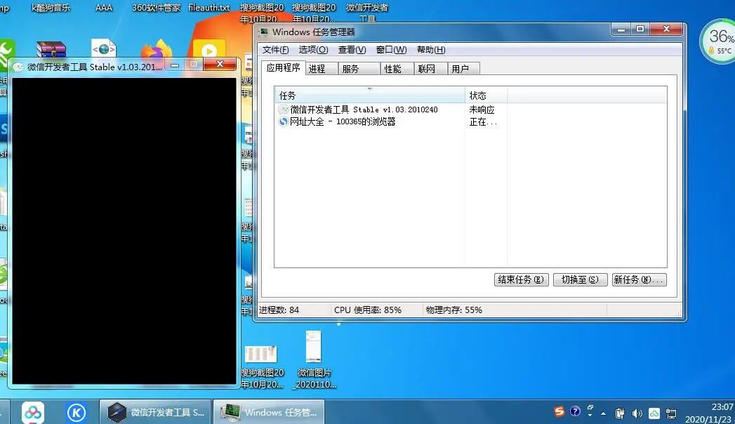The height and width of the screenshot is (424, 735).
Task: Open the 查看(V) menu
Action: [352, 50]
